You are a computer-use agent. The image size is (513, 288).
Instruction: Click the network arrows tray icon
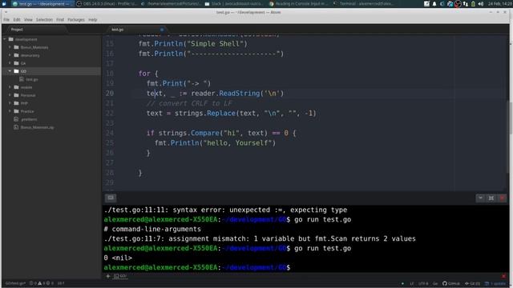pyautogui.click(x=466, y=4)
